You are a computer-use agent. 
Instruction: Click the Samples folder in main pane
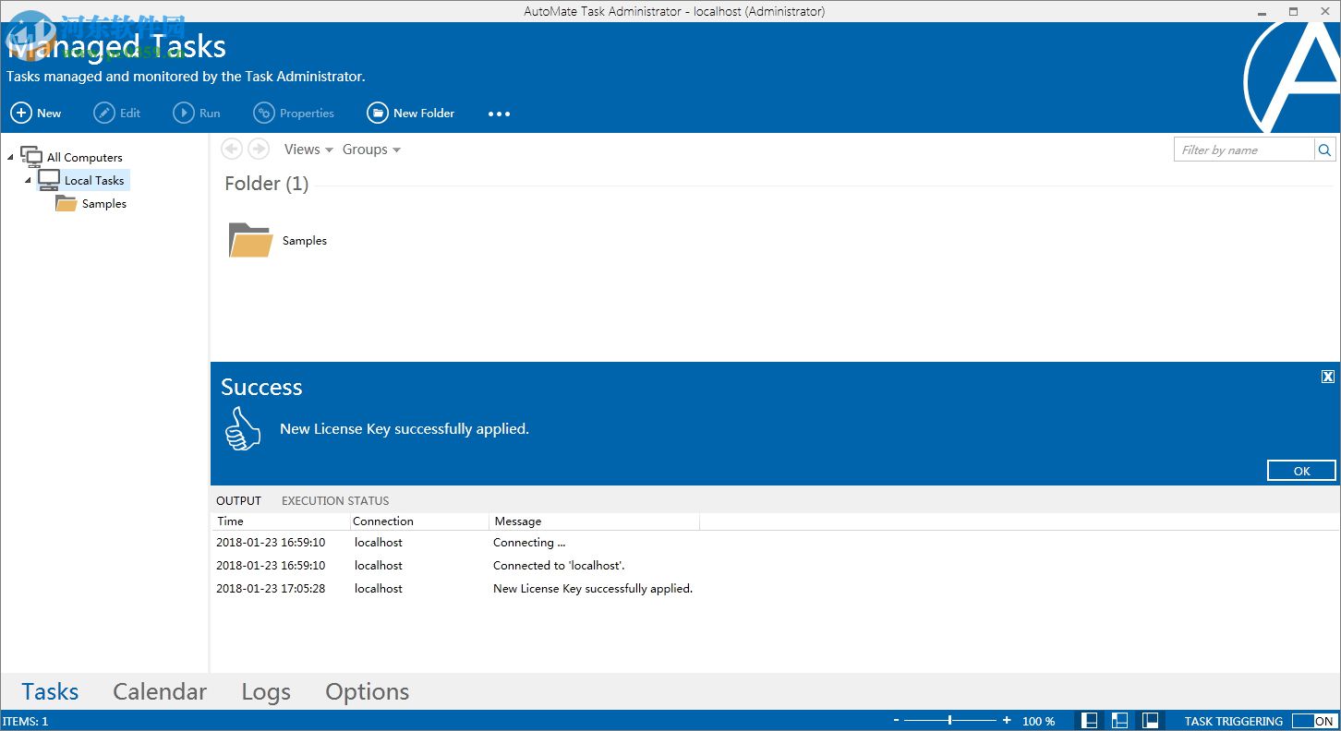278,240
